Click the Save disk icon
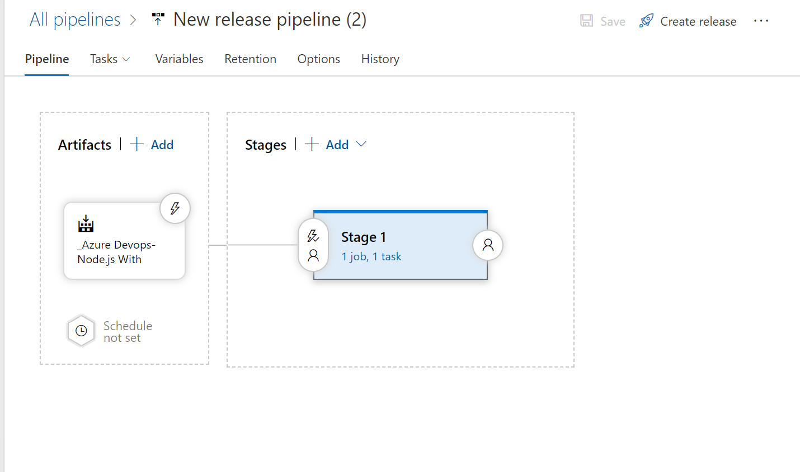This screenshot has width=800, height=472. pyautogui.click(x=586, y=21)
